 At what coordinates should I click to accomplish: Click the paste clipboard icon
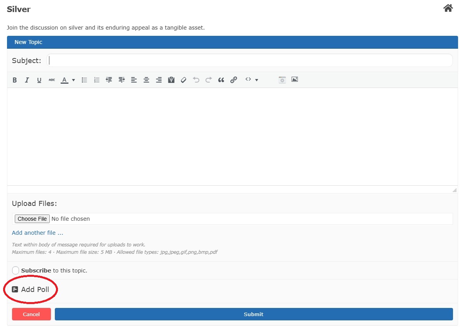171,80
